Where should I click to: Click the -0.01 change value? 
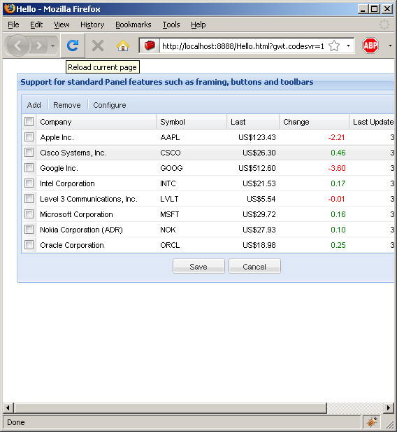[336, 199]
